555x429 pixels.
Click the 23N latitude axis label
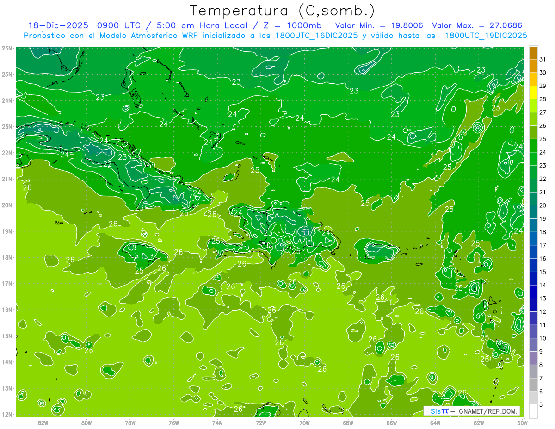[6, 126]
